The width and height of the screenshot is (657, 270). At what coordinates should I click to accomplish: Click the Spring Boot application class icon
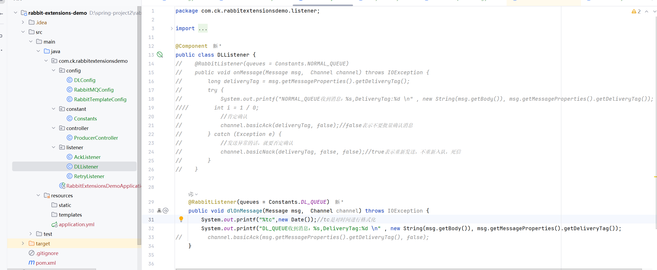tap(62, 186)
